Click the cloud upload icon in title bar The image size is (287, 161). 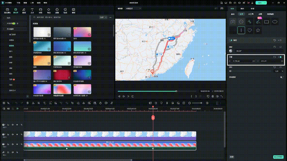tap(235, 3)
